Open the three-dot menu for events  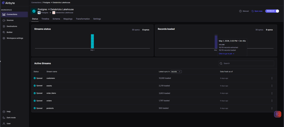[272, 86]
